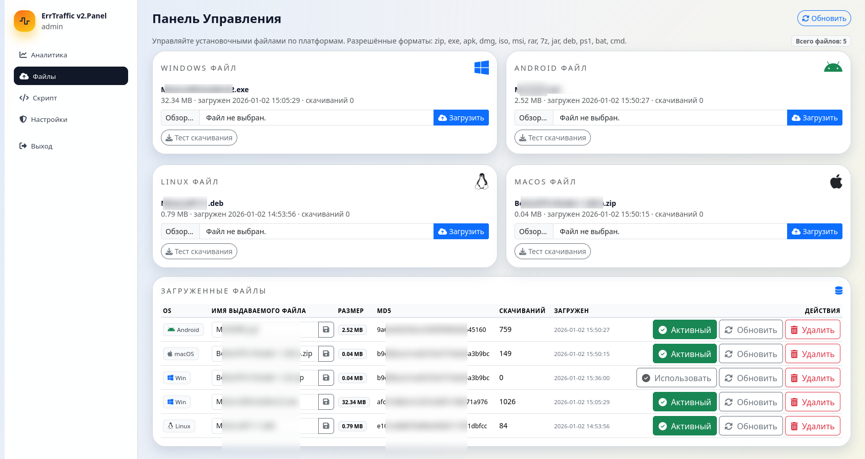Save filename in the Android table row
865x459 pixels.
click(x=326, y=330)
